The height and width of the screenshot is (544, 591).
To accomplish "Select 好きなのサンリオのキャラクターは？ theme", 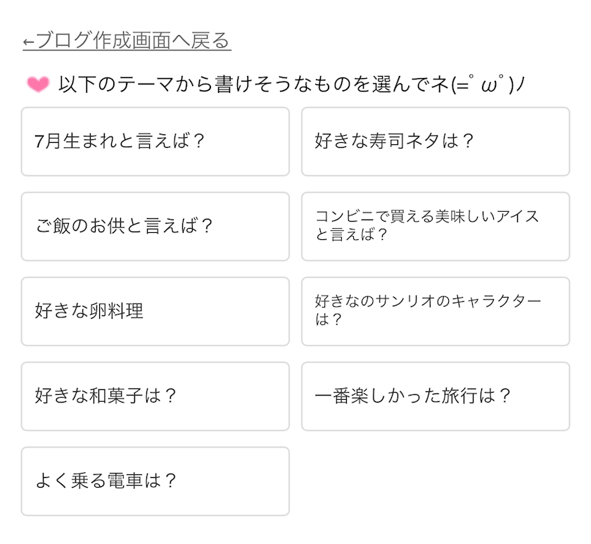I will (x=435, y=311).
